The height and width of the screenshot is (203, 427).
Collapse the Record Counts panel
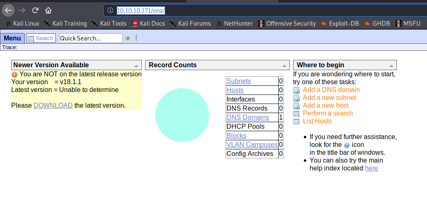[284, 66]
